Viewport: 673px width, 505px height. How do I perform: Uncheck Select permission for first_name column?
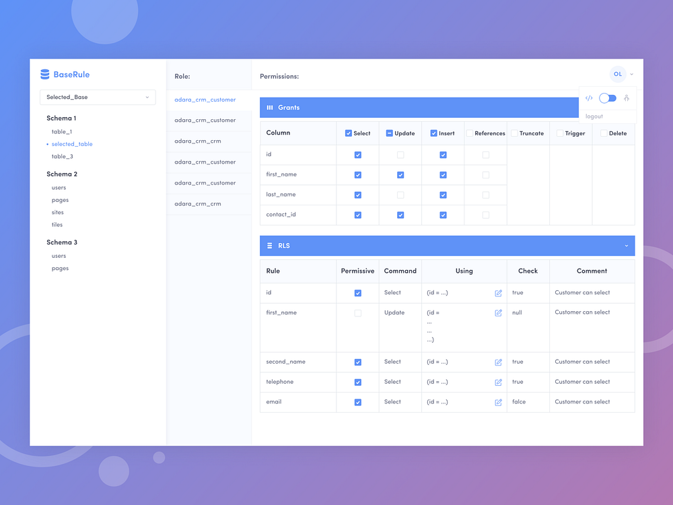tap(357, 175)
